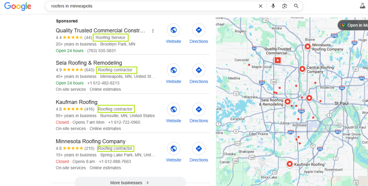This screenshot has width=368, height=186.
Task: Open website icon for Quality Trusted Commercial
Action: (x=174, y=30)
